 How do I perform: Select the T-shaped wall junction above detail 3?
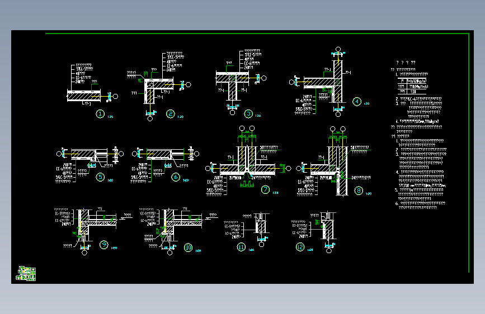click(232, 86)
